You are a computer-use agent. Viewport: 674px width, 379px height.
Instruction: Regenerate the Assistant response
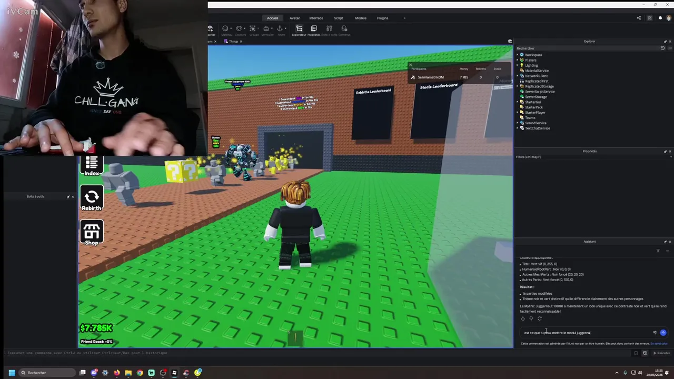click(539, 318)
